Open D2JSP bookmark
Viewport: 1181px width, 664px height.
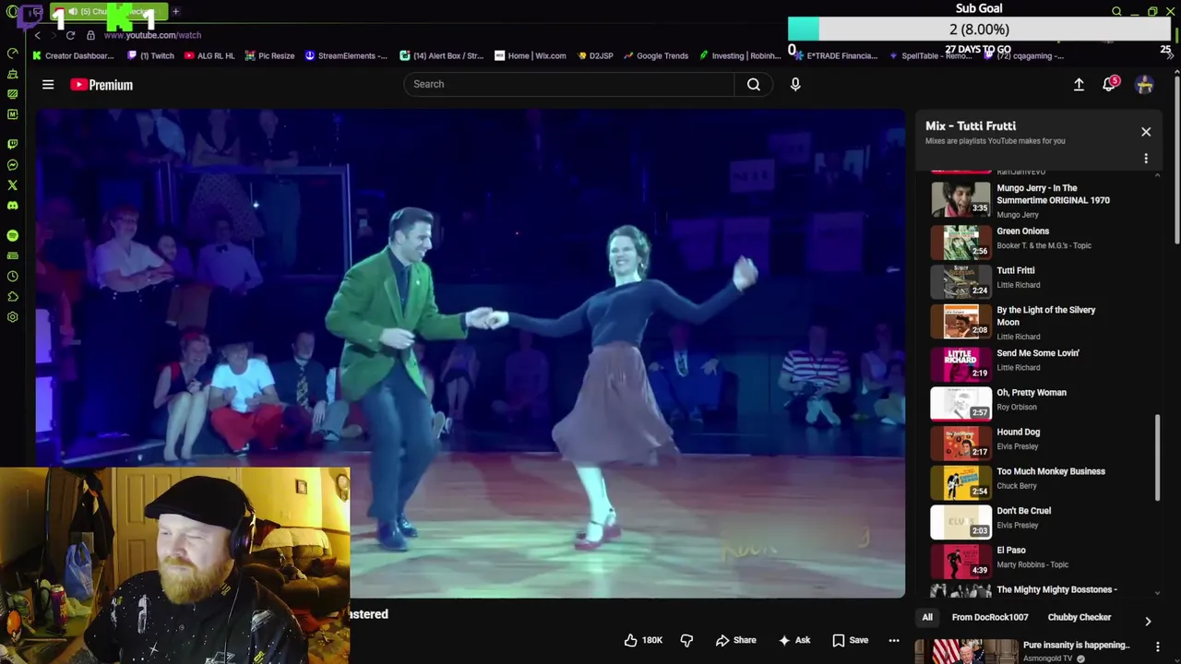595,55
